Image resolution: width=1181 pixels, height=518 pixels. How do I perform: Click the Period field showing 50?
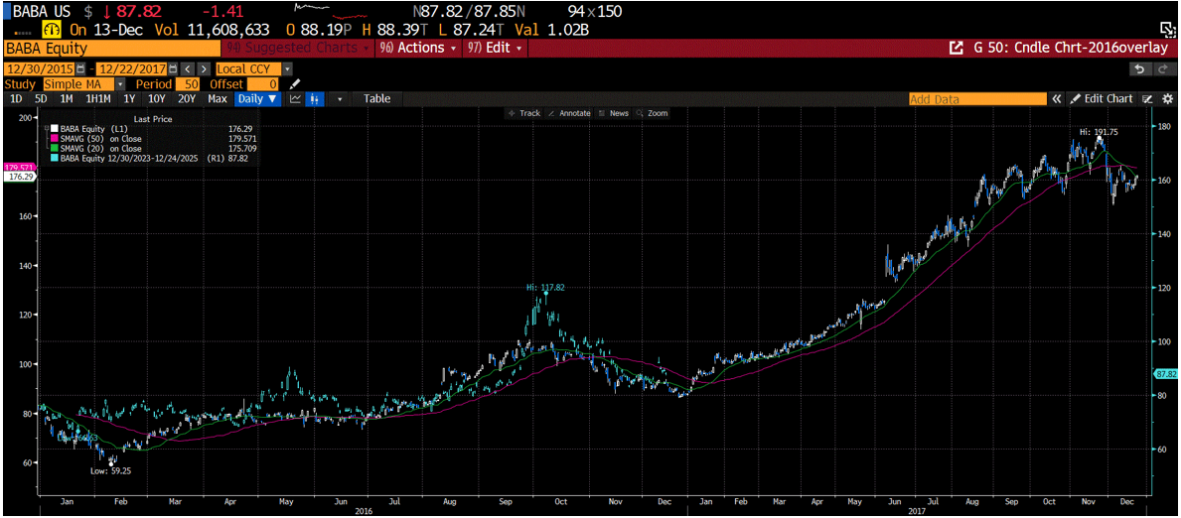[189, 83]
